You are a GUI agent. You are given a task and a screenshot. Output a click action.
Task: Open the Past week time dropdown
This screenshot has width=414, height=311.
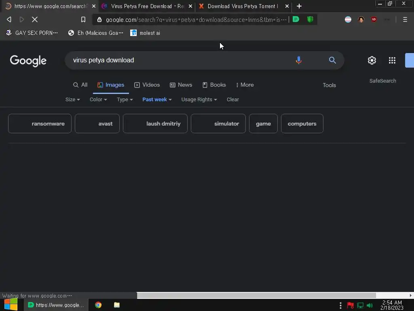pos(157,100)
